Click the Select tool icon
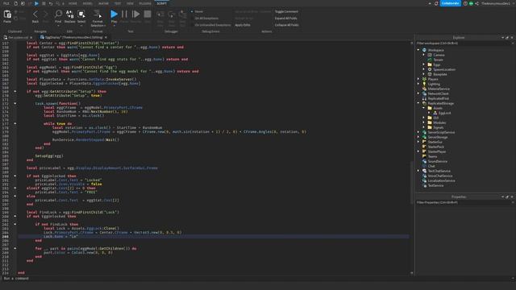The width and height of the screenshot is (516, 290). pyautogui.click(x=81, y=14)
